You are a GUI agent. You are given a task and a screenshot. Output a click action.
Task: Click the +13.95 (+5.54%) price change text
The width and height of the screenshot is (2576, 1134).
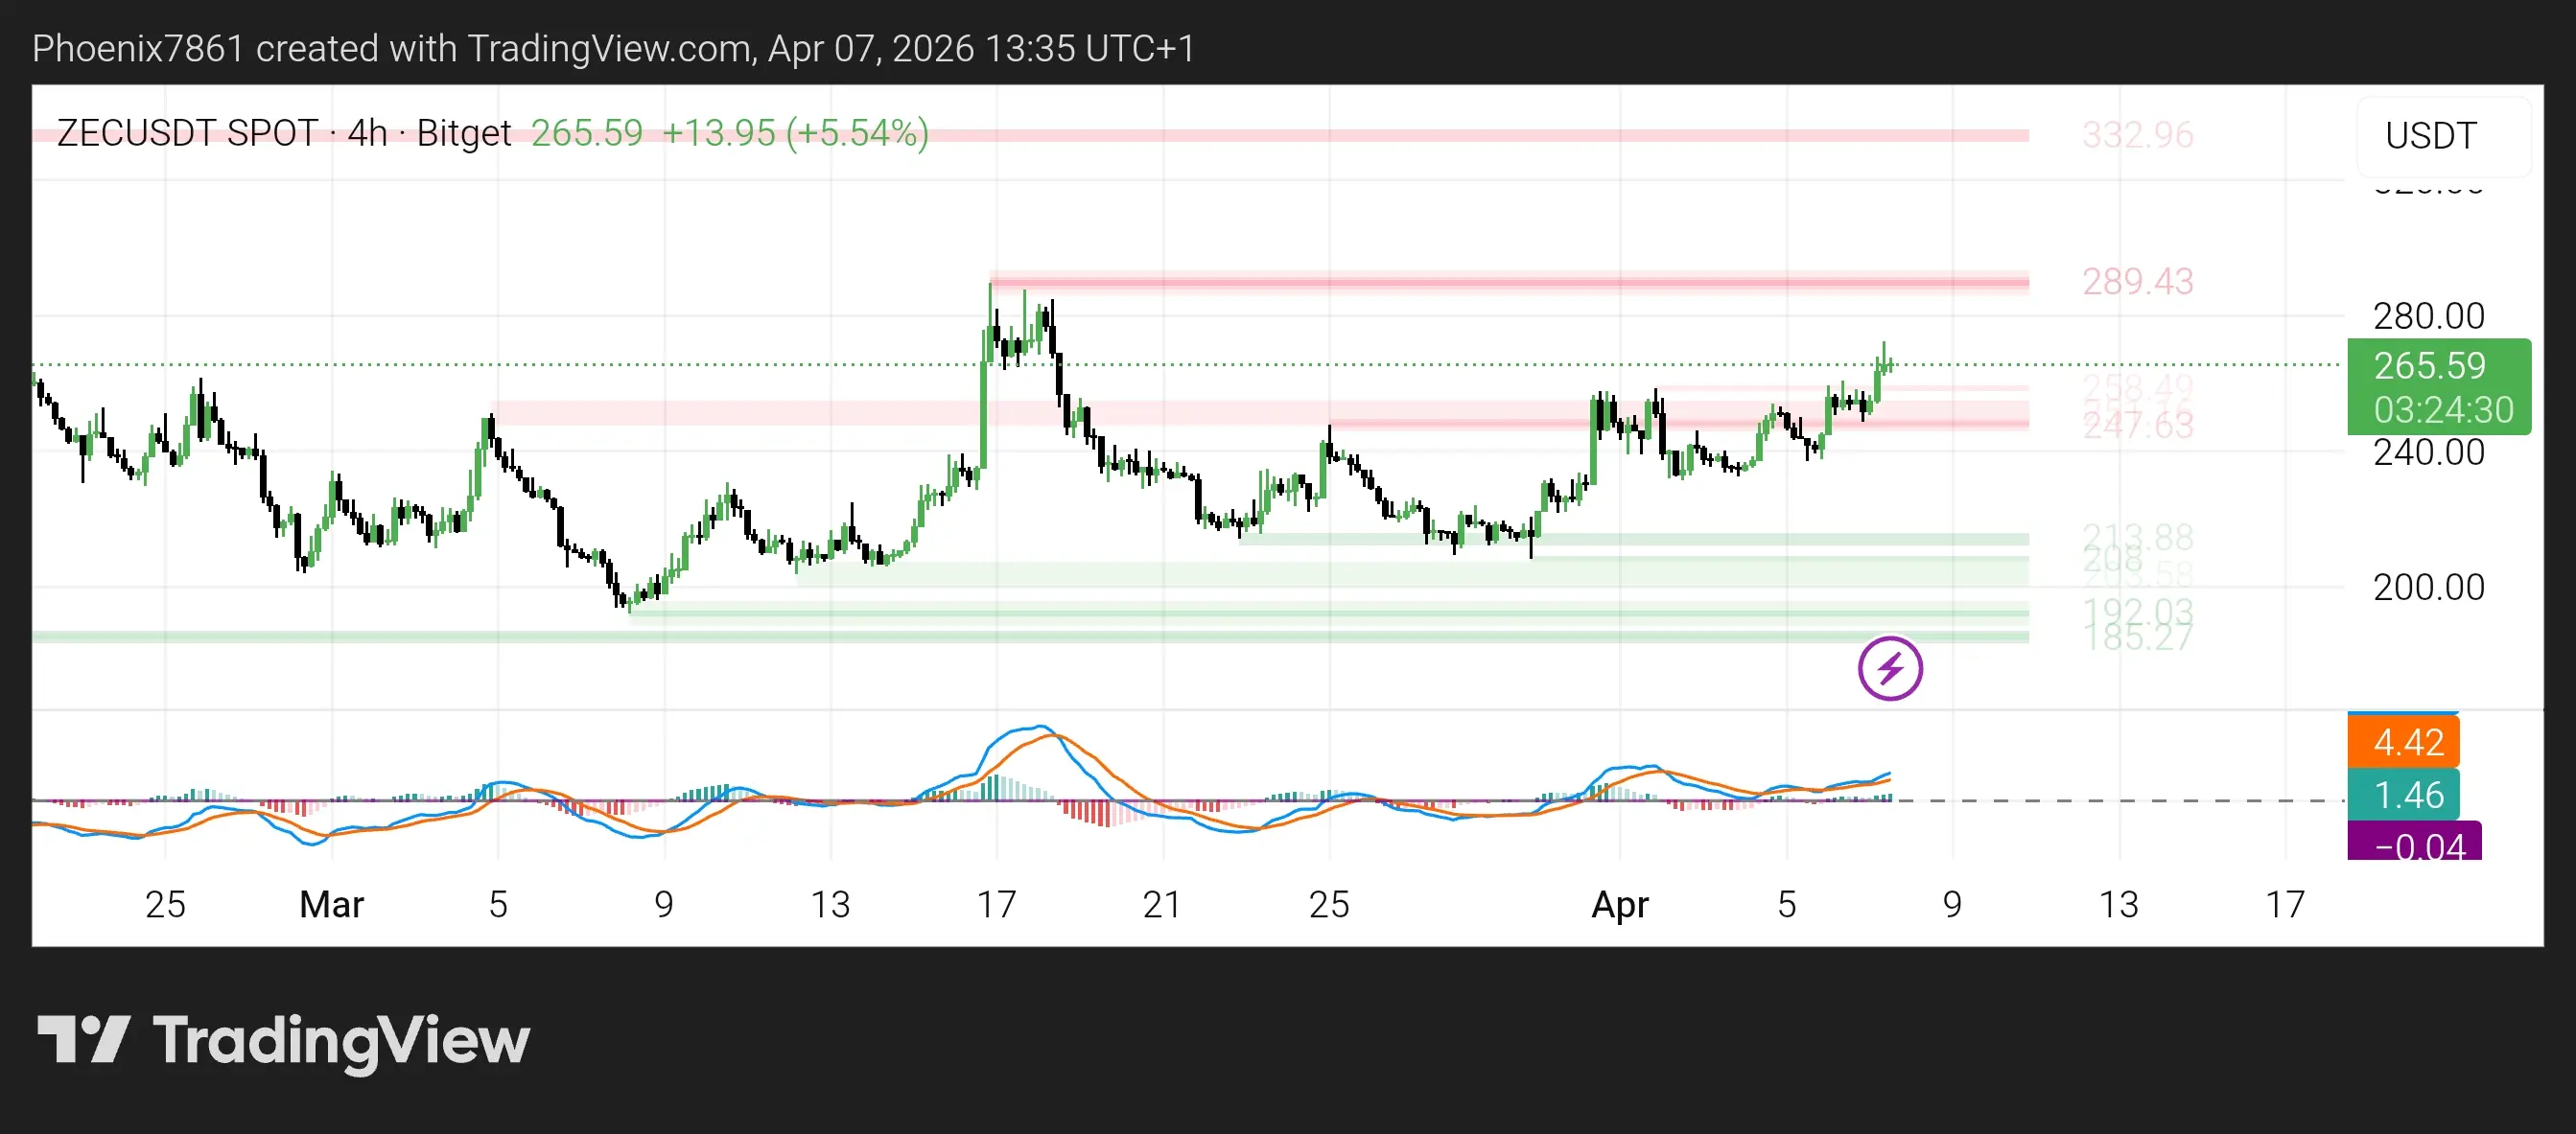[795, 133]
